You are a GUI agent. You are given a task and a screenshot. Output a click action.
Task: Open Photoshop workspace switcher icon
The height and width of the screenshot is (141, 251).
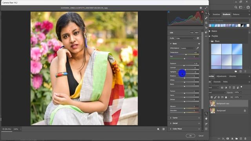[240, 7]
